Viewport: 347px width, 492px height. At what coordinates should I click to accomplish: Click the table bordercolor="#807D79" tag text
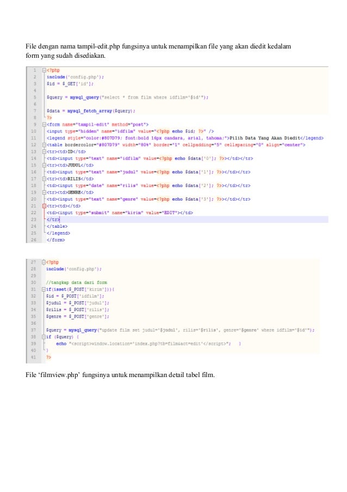coord(176,145)
